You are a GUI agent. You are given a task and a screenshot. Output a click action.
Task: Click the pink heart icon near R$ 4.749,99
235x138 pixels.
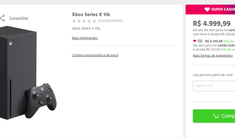click(194, 41)
